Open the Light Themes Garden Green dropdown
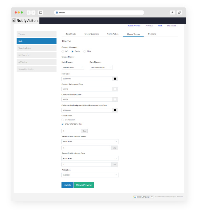197x213 pixels. point(73,67)
